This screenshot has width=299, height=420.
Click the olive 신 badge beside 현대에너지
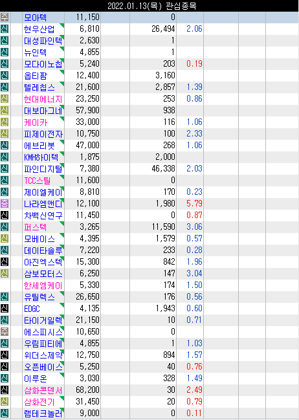tap(5, 98)
